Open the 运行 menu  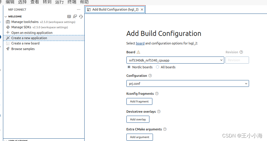pyautogui.click(x=60, y=2)
